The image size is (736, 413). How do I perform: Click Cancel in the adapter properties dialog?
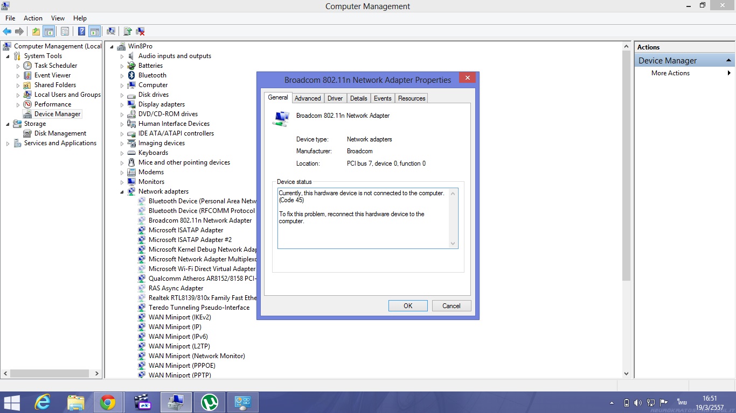tap(452, 306)
